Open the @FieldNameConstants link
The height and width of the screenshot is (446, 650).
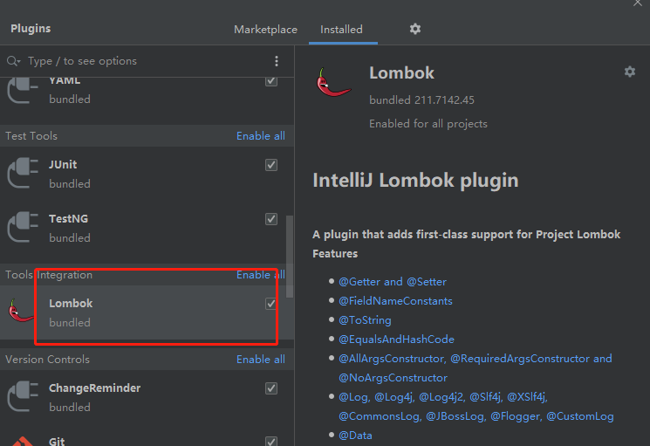point(395,301)
